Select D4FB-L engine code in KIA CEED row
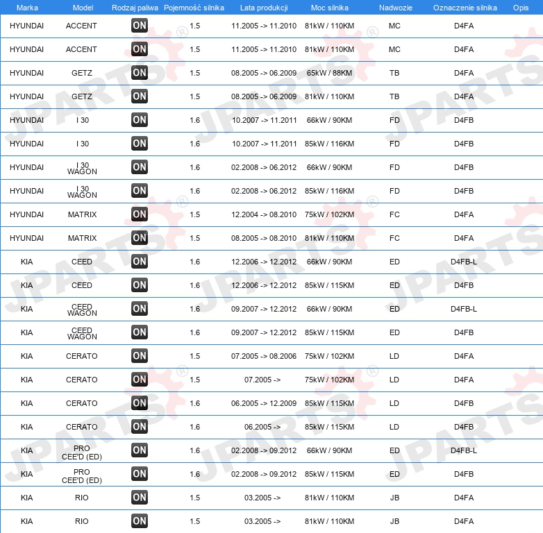This screenshot has height=533, width=543. (464, 262)
